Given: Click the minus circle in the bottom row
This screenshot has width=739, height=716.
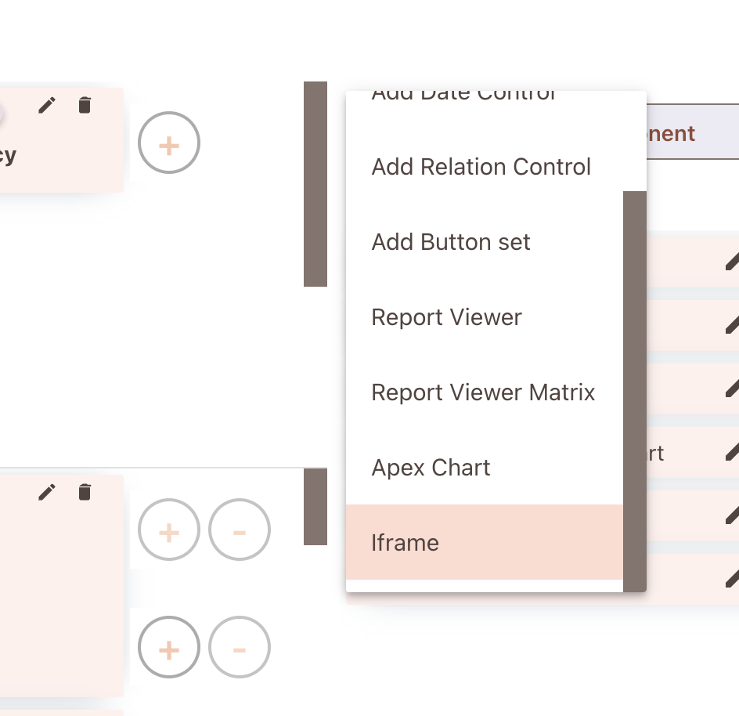Looking at the screenshot, I should 240,647.
